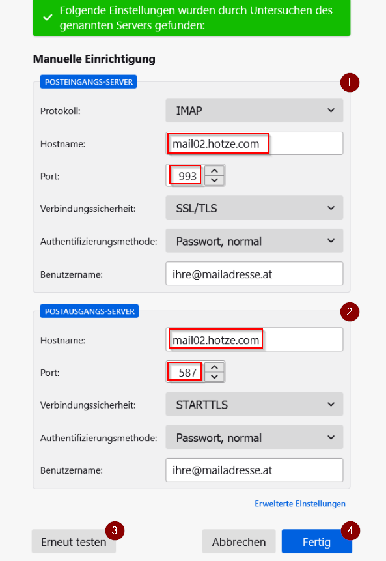Open Erweiterte Einstellungen link
The image size is (386, 561).
[x=300, y=504]
